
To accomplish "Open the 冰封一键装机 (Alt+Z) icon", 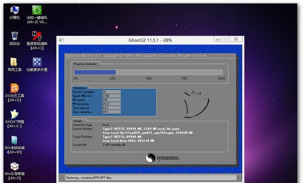I will [37, 15].
